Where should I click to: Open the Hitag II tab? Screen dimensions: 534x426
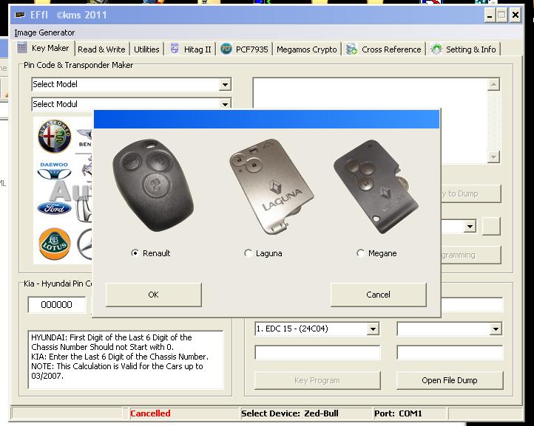(x=191, y=49)
